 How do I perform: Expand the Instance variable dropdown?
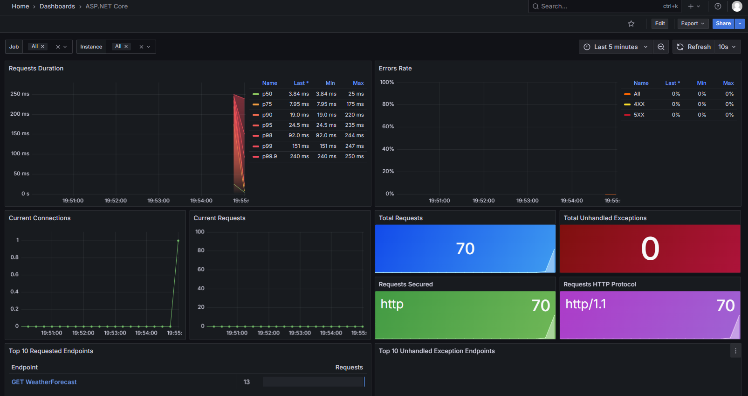[x=149, y=47]
